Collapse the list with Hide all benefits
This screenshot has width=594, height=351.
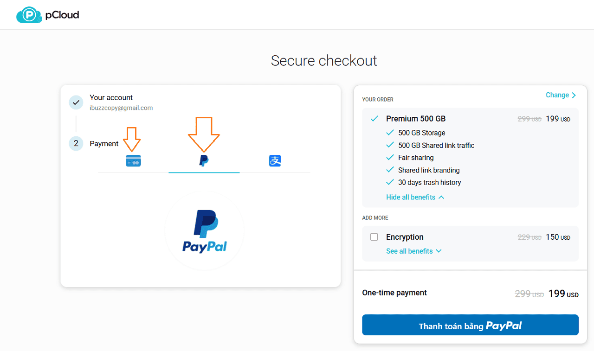point(415,197)
